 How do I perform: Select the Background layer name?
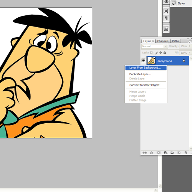[x=165, y=61]
